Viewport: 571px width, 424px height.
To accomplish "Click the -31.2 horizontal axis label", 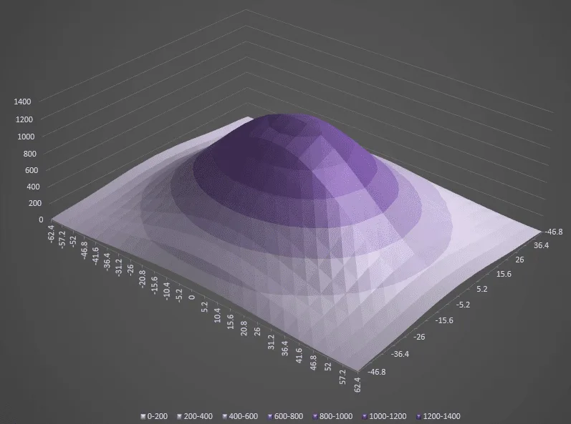I will (x=118, y=267).
